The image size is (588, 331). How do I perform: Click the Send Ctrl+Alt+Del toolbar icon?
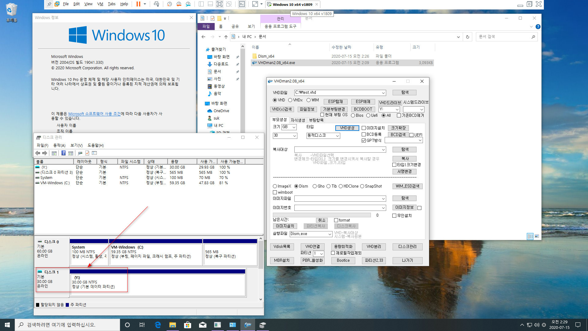156,4
